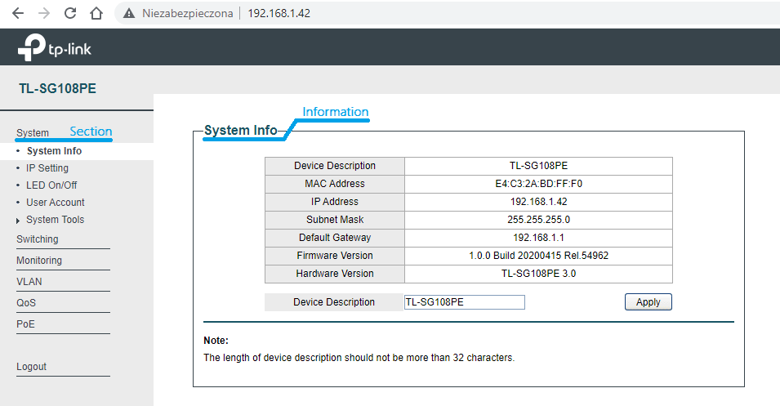The width and height of the screenshot is (780, 406).
Task: Open the browser home icon
Action: 96,13
